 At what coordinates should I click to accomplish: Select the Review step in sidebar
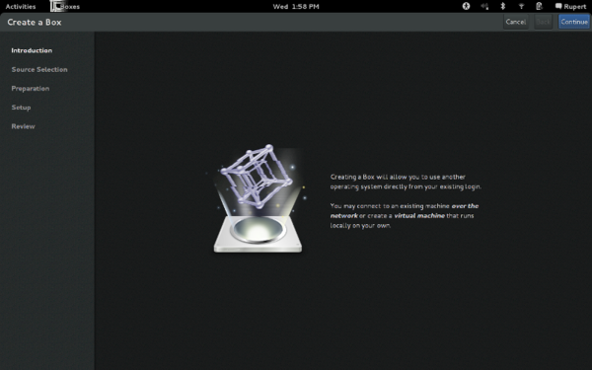click(x=23, y=126)
